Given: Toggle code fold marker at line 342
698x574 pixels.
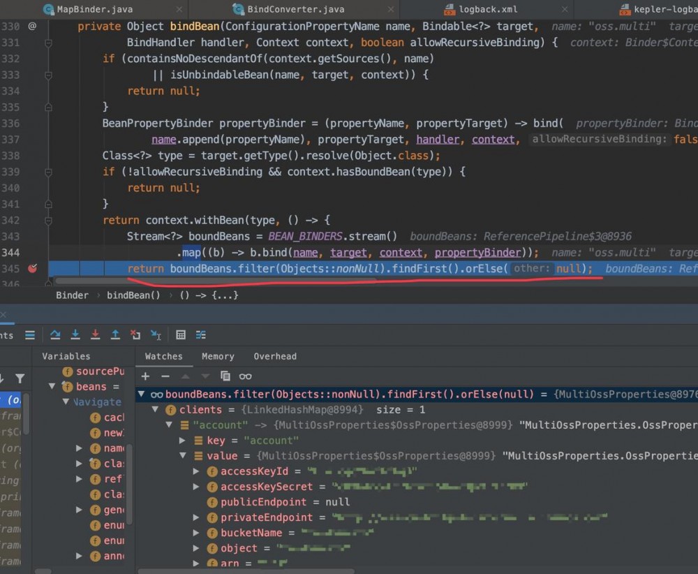Looking at the screenshot, I should [x=49, y=221].
